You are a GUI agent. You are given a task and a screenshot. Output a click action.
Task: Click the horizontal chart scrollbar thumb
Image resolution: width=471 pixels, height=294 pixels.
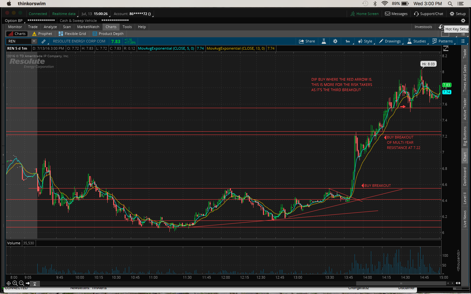point(401,283)
